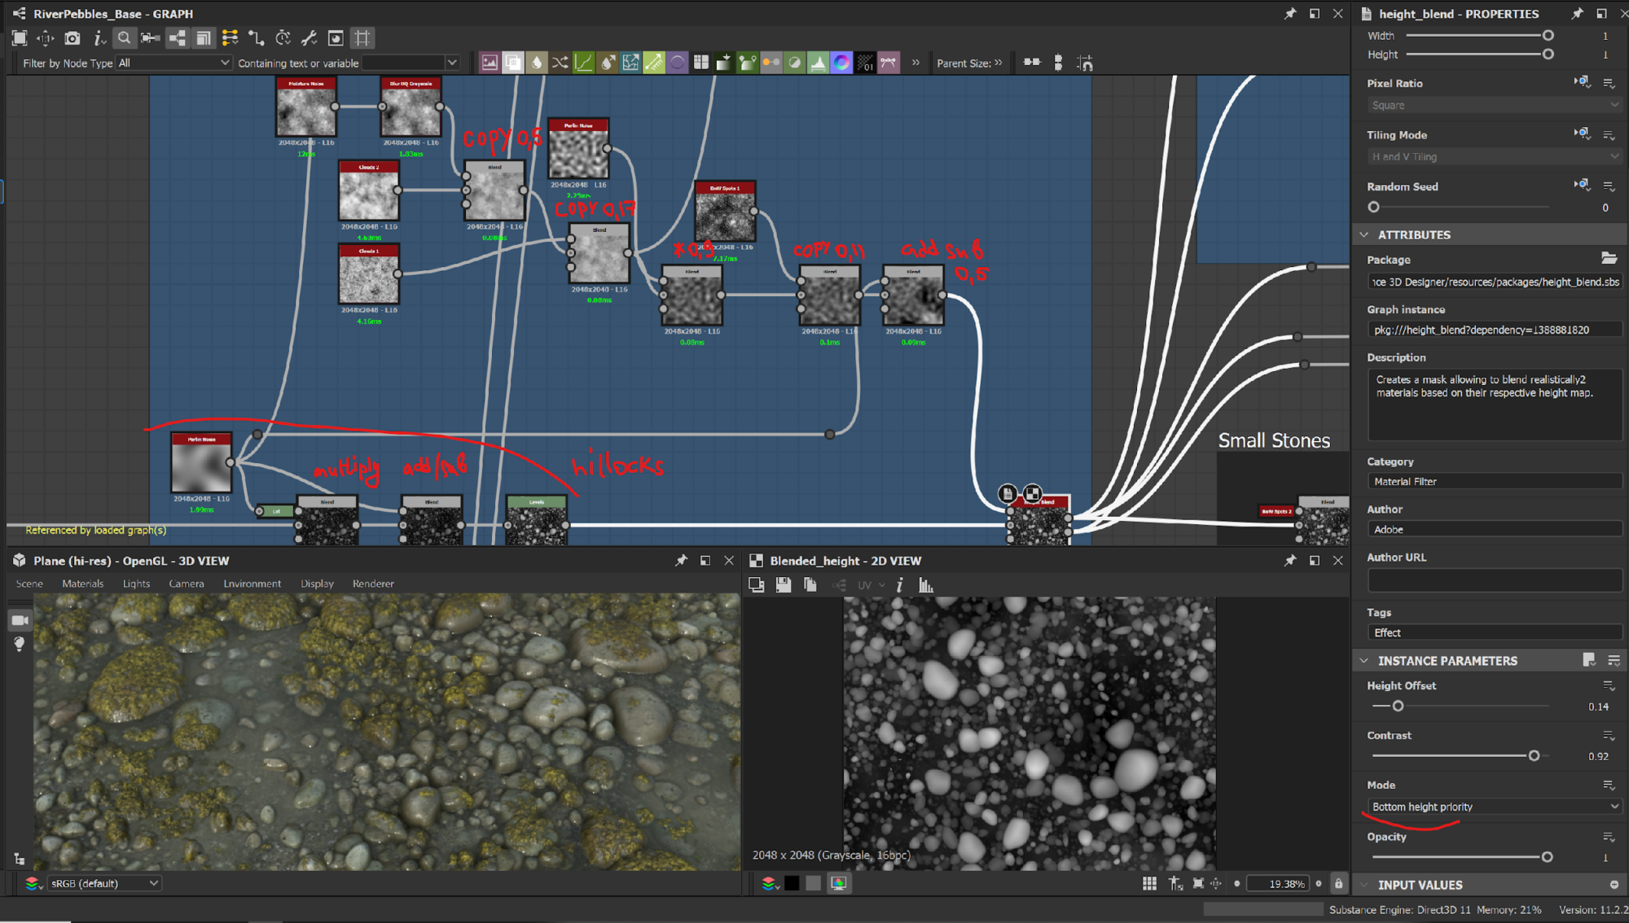The image size is (1629, 923).
Task: Expand hidden node toolbar items with chevron
Action: click(915, 63)
